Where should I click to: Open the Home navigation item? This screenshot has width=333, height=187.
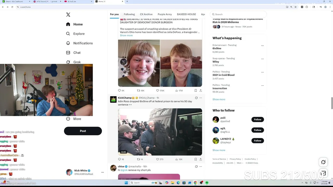[x=74, y=24]
